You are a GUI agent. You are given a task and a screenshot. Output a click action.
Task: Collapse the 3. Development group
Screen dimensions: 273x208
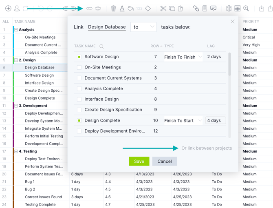point(16,106)
